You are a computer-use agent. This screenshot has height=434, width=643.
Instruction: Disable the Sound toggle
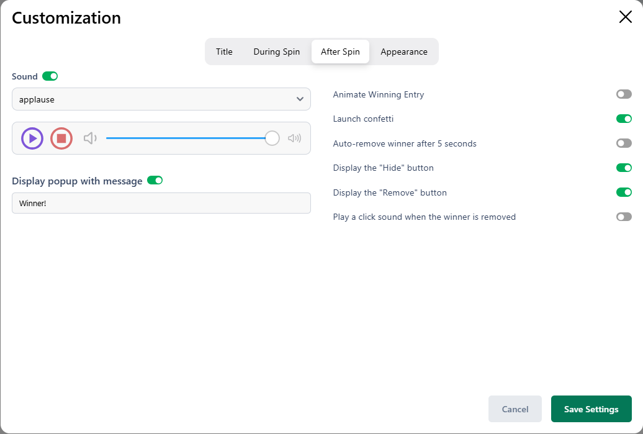pyautogui.click(x=50, y=76)
